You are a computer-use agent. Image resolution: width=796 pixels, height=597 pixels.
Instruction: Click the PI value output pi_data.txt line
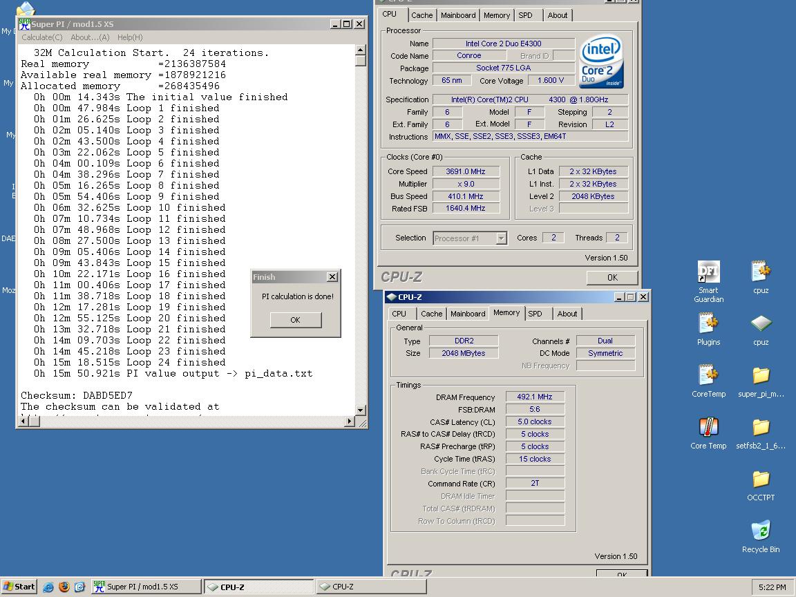coord(173,374)
